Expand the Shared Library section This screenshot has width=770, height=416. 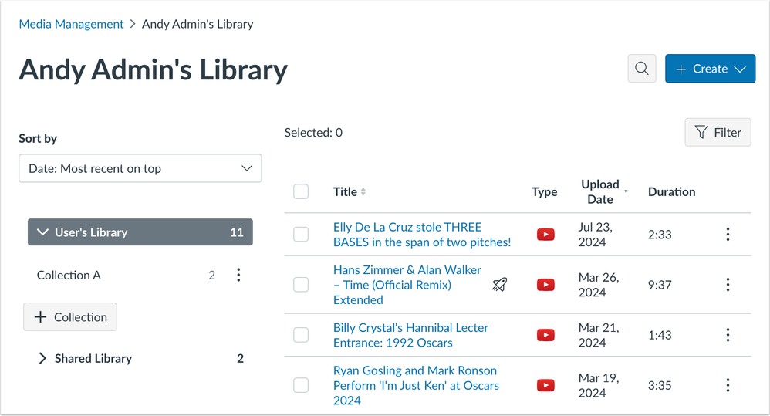tap(42, 358)
